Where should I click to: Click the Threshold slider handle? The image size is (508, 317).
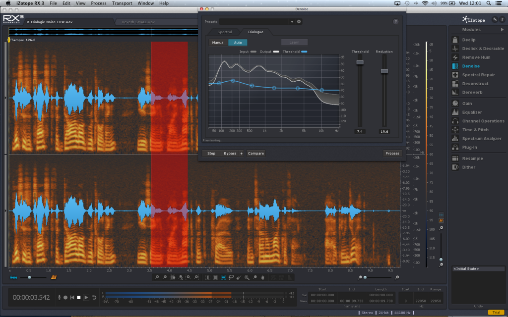coord(360,62)
